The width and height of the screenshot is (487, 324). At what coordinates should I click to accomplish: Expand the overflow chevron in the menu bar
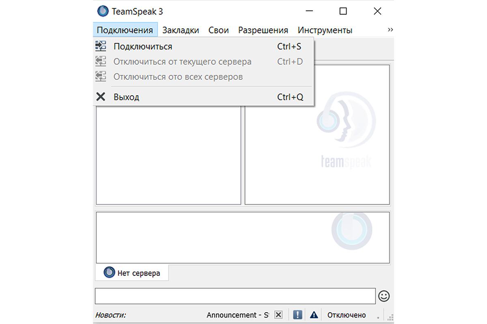coord(390,30)
